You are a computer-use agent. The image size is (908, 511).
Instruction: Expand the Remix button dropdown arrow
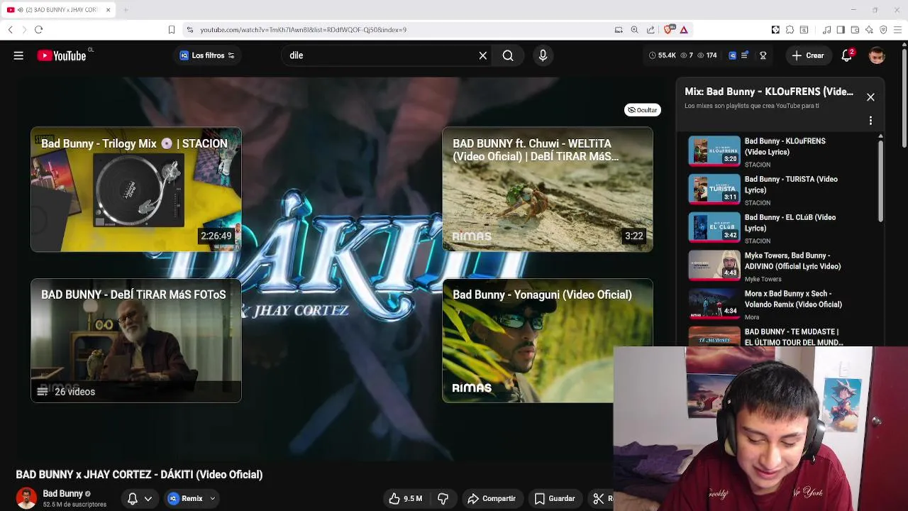coord(212,499)
